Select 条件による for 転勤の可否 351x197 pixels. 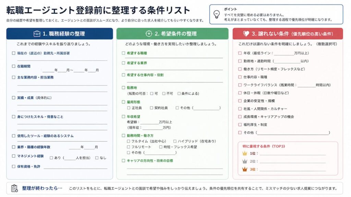179,93
